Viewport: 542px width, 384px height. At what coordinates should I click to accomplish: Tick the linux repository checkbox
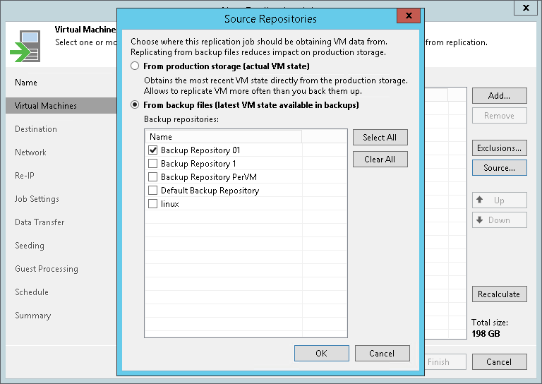(152, 204)
